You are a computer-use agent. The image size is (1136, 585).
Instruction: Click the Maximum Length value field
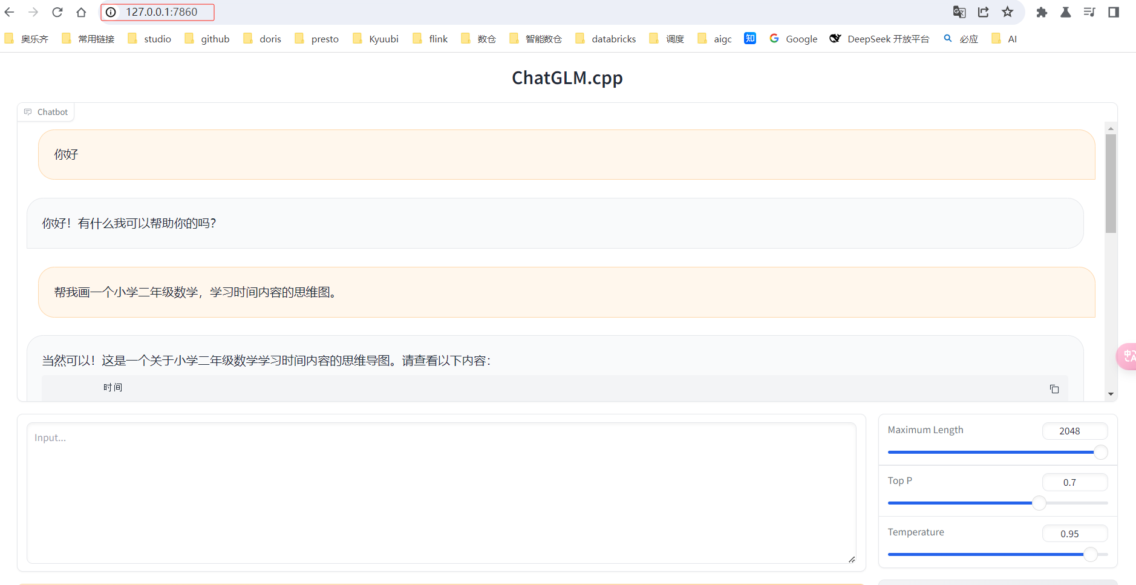pyautogui.click(x=1075, y=431)
